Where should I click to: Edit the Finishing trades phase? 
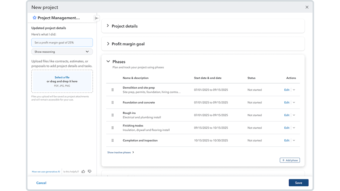pos(287,128)
